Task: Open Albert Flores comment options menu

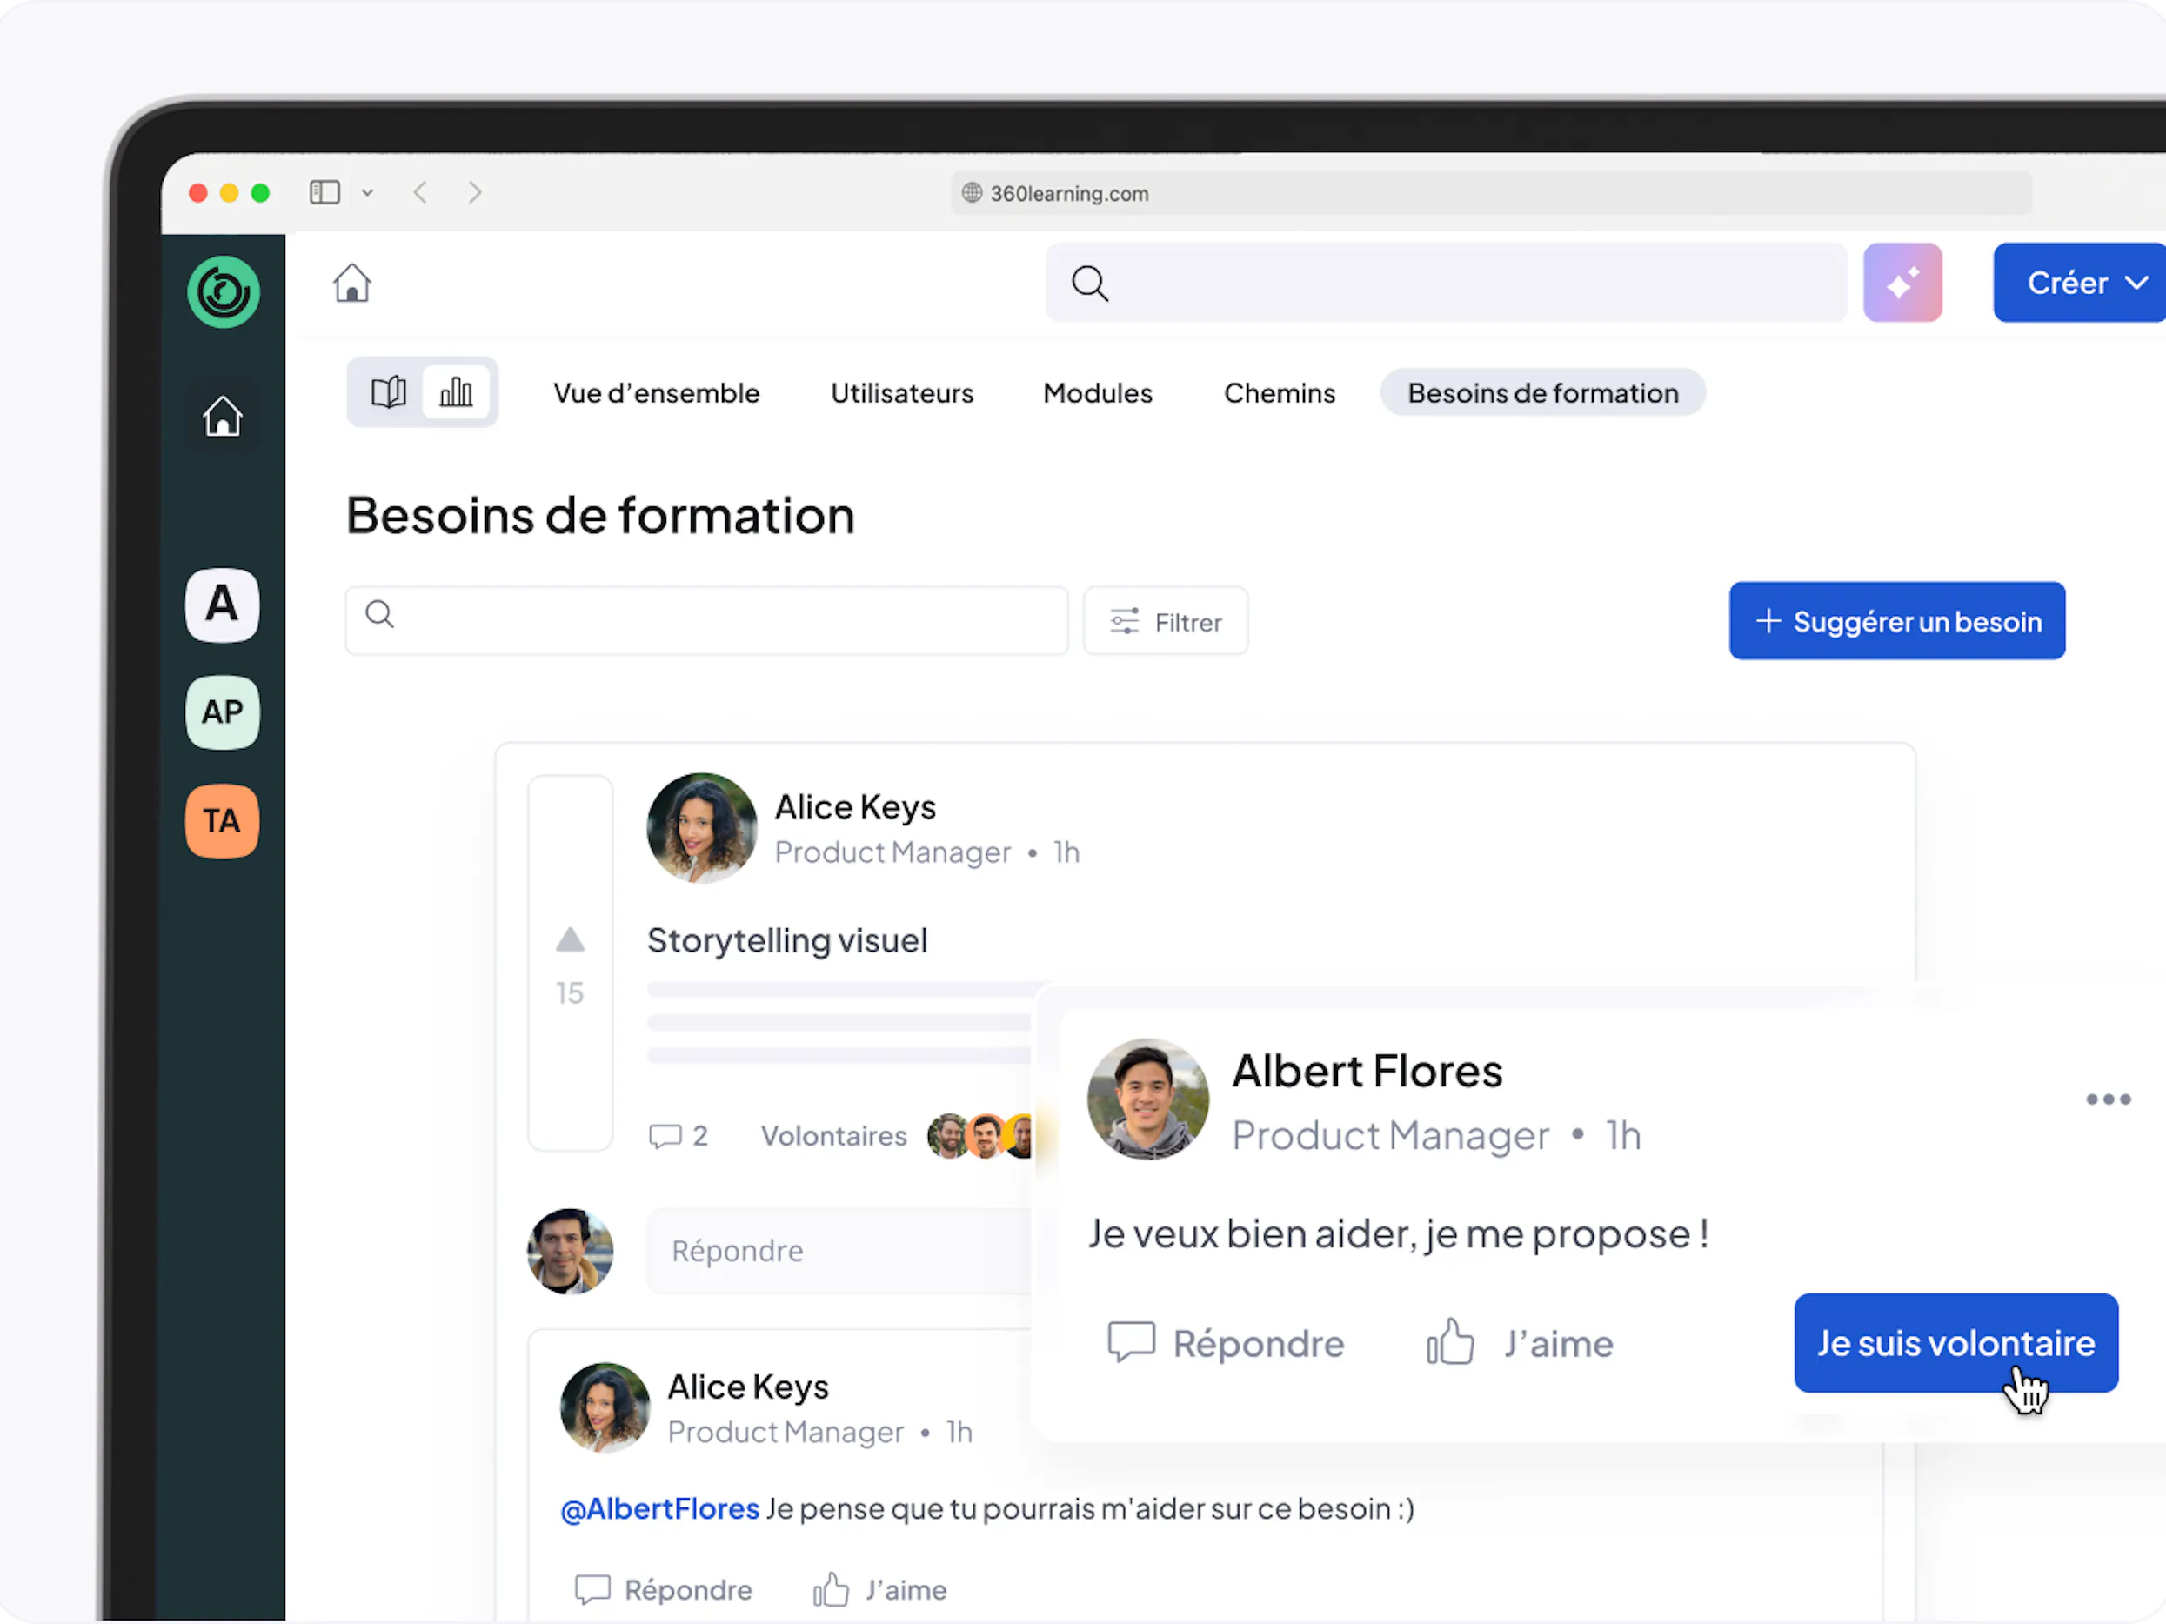Action: pos(2107,1099)
